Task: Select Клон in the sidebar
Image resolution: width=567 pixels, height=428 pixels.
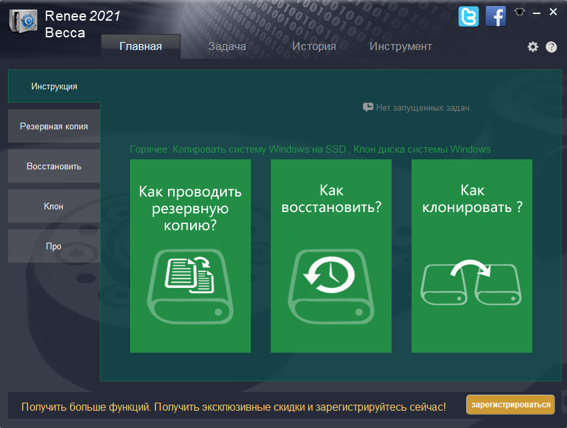Action: click(x=54, y=206)
